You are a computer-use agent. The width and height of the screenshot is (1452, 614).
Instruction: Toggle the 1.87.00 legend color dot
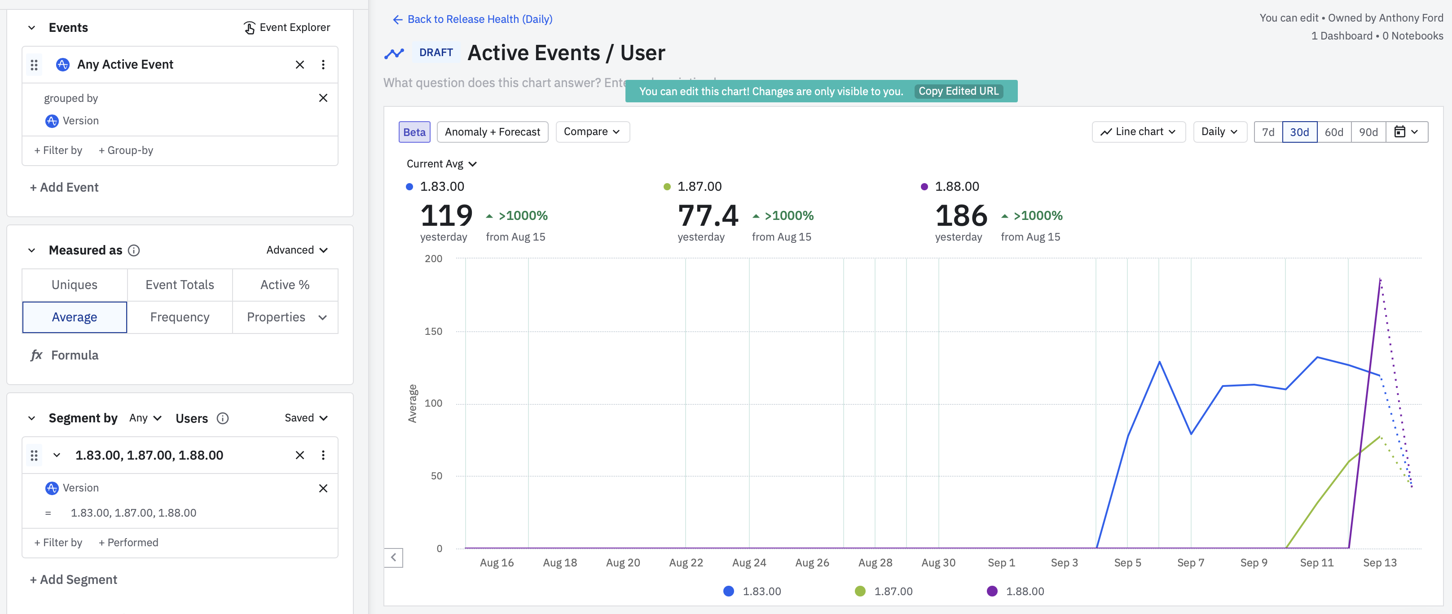tap(860, 591)
